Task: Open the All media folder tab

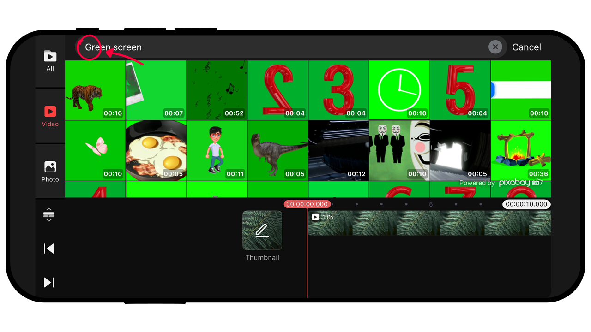Action: [x=50, y=61]
